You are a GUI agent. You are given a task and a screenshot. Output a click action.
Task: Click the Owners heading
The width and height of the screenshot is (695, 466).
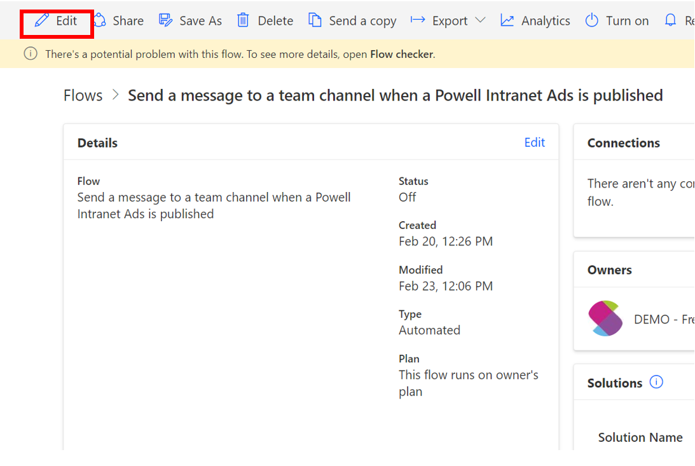609,270
